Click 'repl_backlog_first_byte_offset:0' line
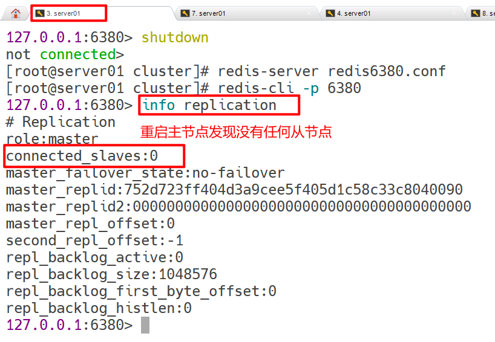 pos(141,292)
